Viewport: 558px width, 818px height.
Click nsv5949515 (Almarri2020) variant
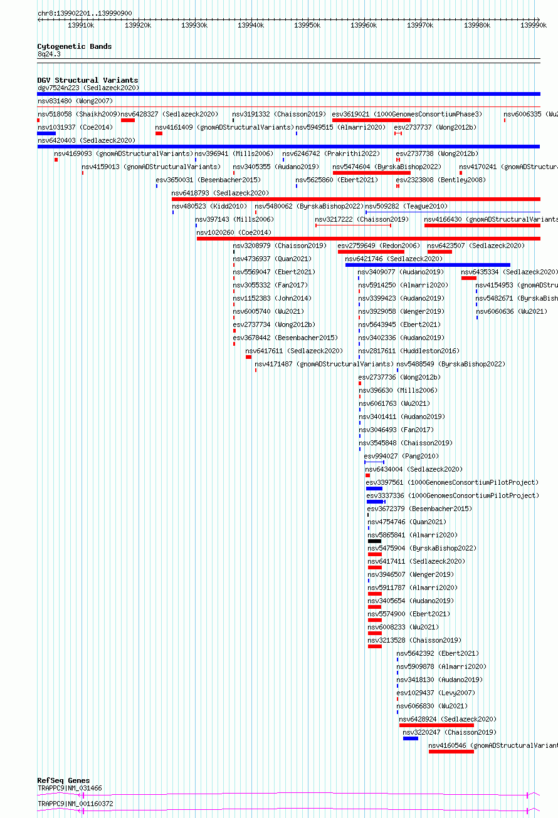341,127
